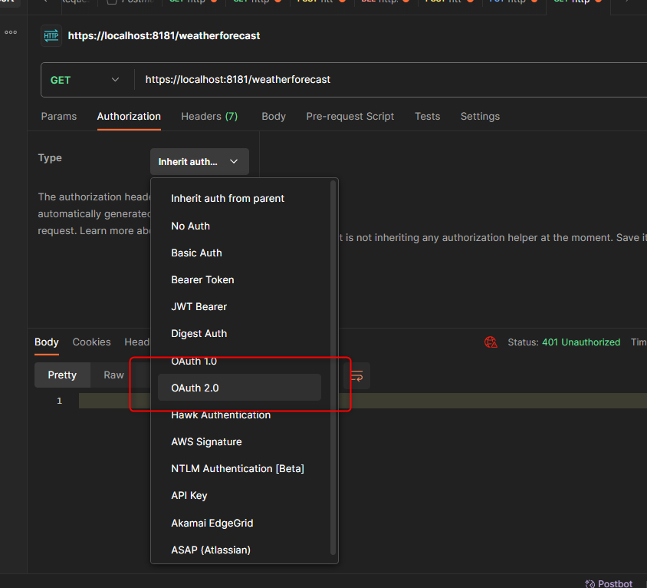This screenshot has height=588, width=647.
Task: Collapse the Inherit auth type dropdown
Action: [199, 162]
